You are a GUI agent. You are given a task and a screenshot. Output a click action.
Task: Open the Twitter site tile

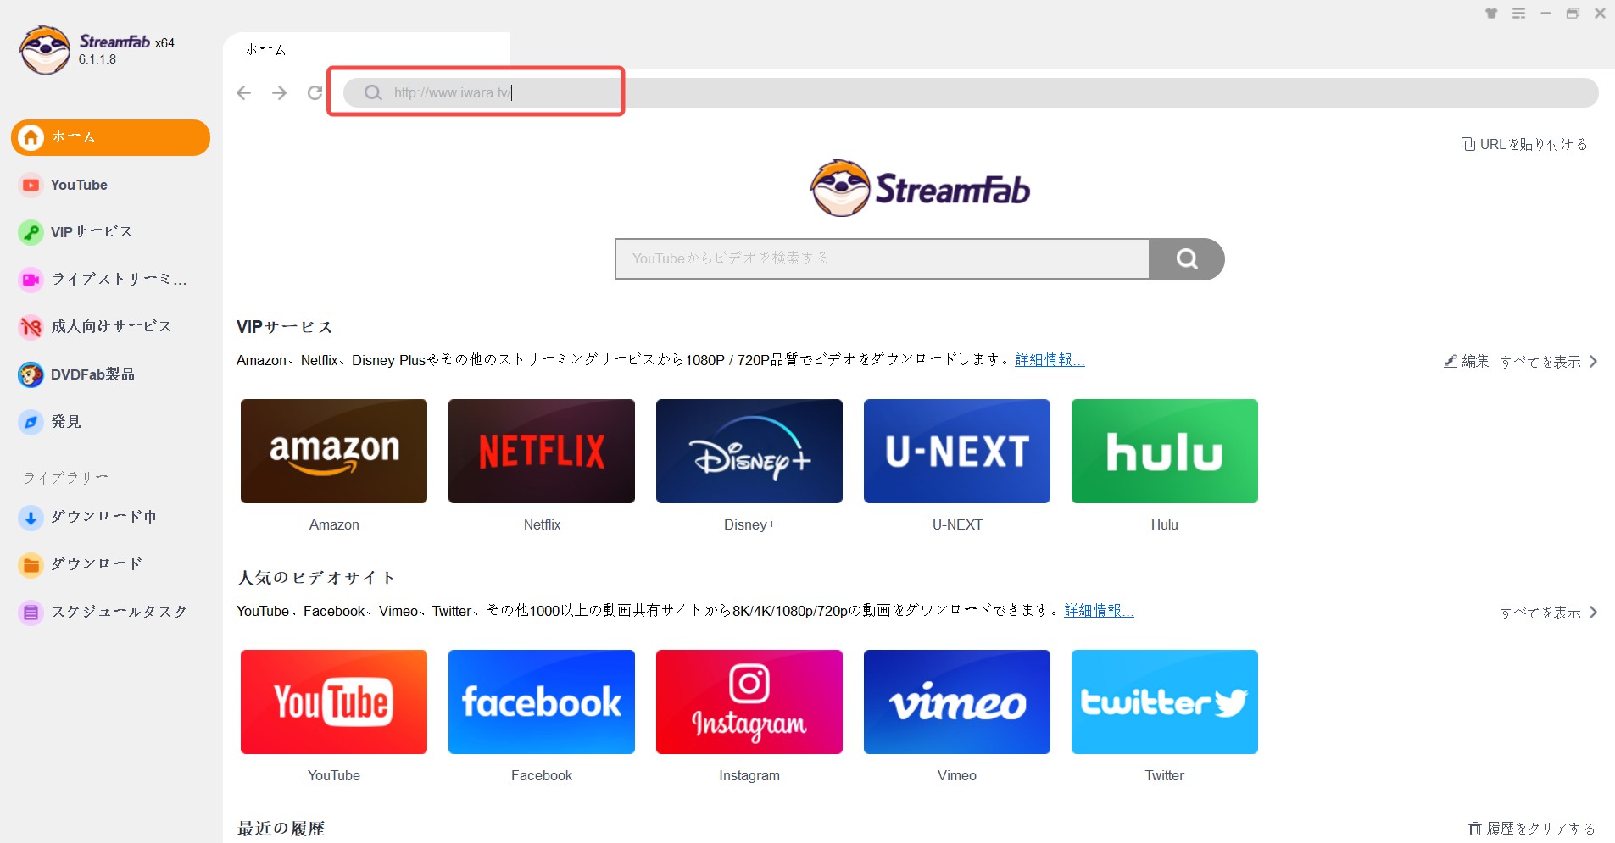1165,702
